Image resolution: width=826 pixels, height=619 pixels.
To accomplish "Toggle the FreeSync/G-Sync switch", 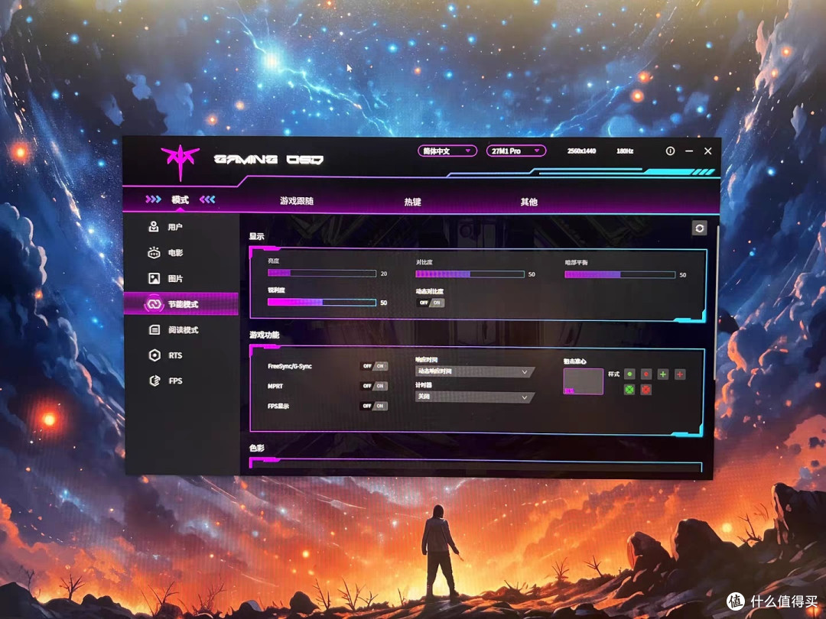I will point(374,366).
